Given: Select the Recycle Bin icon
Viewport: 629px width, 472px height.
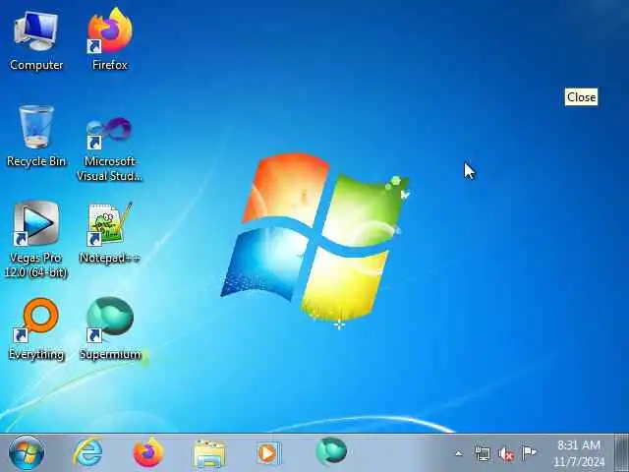Looking at the screenshot, I should (x=36, y=137).
